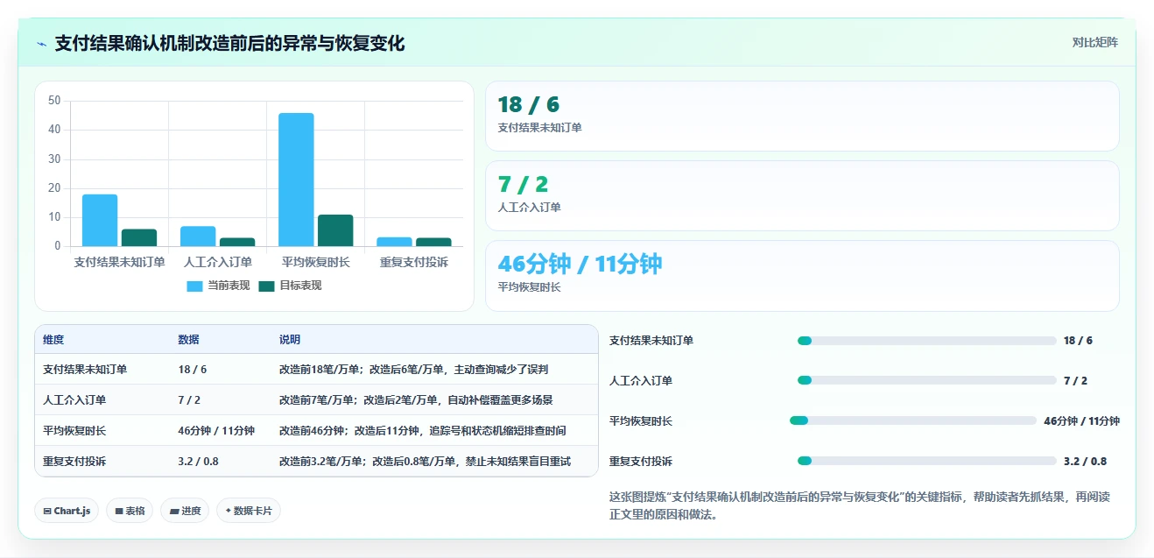Click the 平均恢复时长 x-axis label in chart
Viewport: 1154px width, 558px height.
tap(316, 262)
